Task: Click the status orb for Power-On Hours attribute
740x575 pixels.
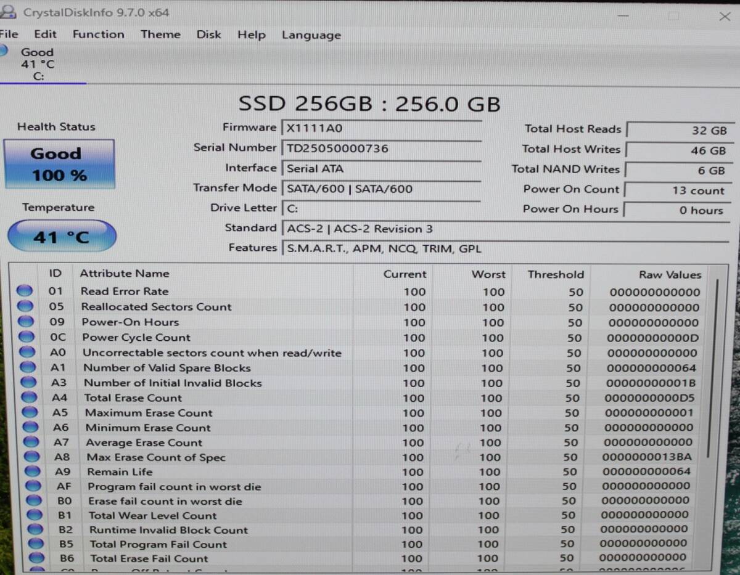Action: (26, 321)
